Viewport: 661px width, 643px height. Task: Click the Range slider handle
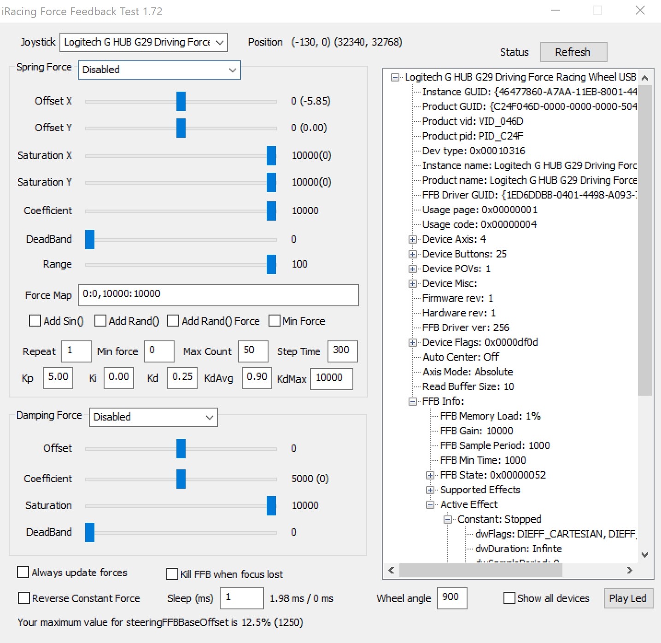coord(271,264)
